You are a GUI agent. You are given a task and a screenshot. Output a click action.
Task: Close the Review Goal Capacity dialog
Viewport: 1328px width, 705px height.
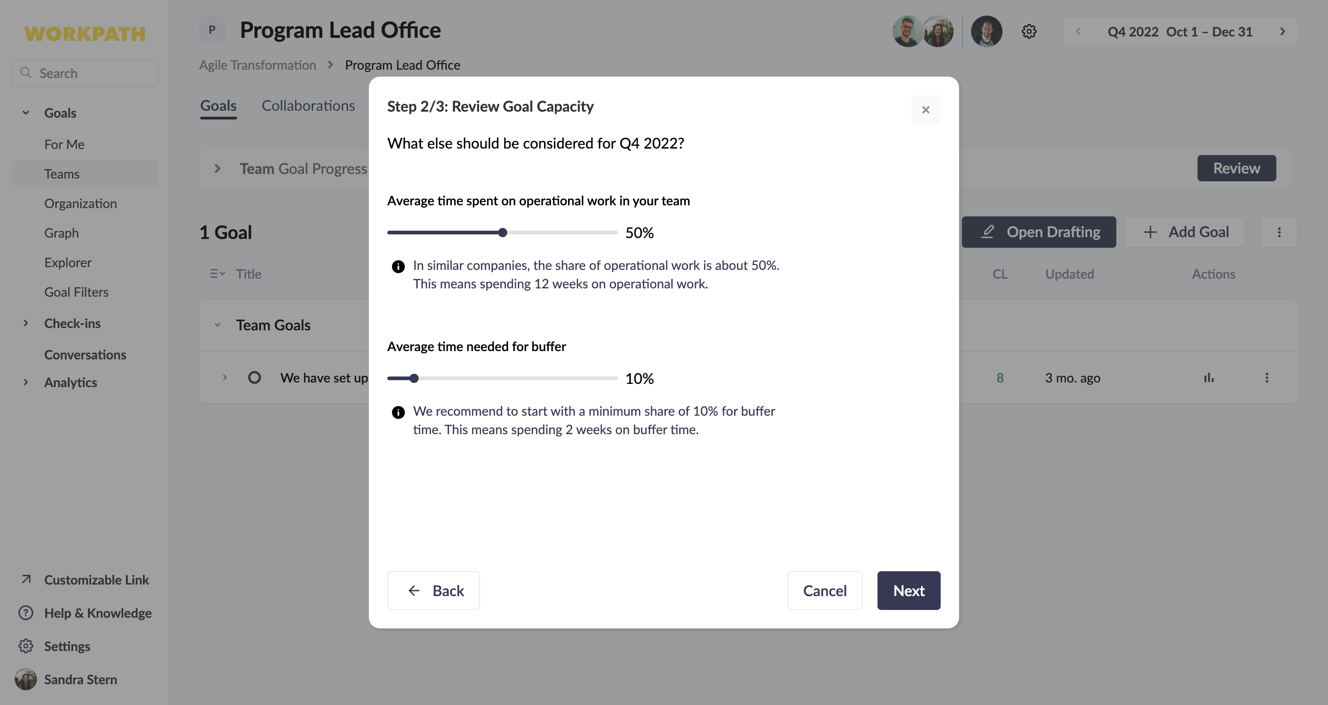click(925, 110)
